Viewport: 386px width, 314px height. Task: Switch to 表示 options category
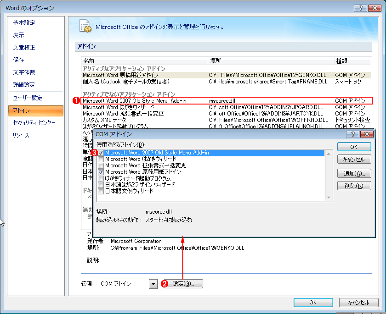click(x=19, y=35)
